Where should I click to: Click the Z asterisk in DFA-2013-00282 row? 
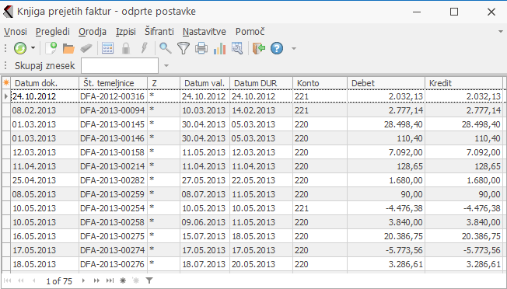tap(163, 180)
